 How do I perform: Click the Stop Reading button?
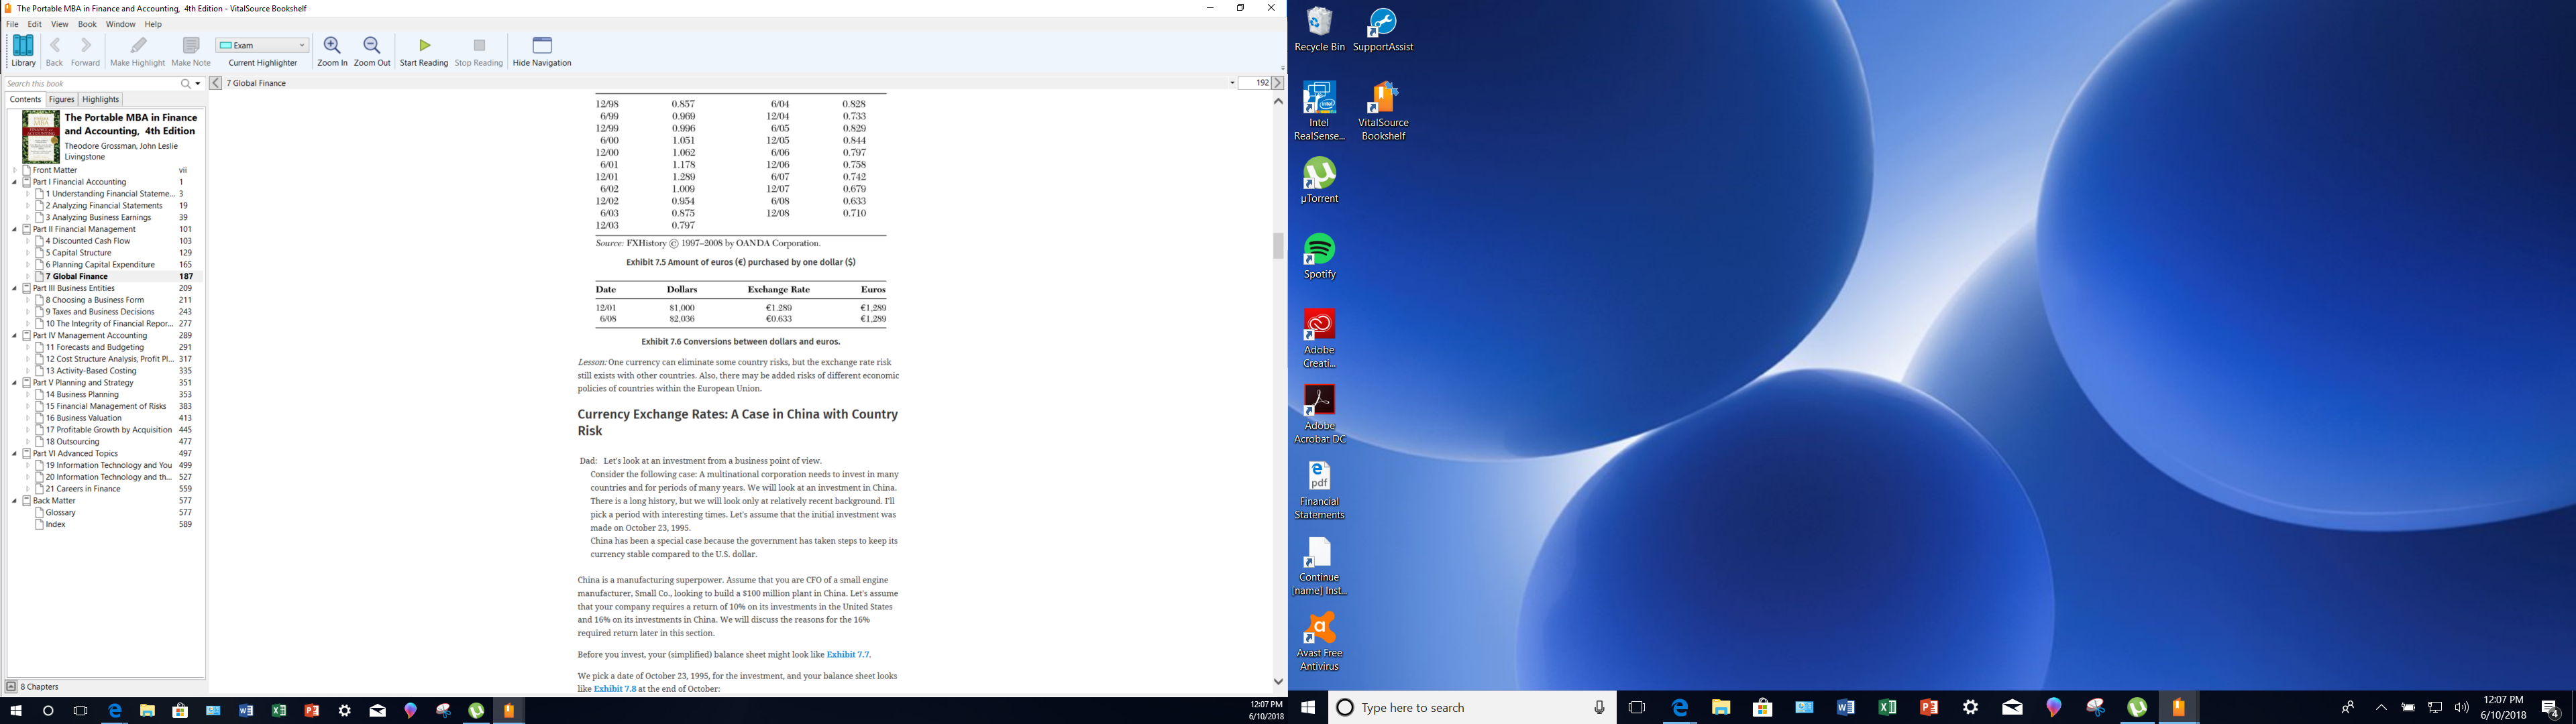click(479, 51)
